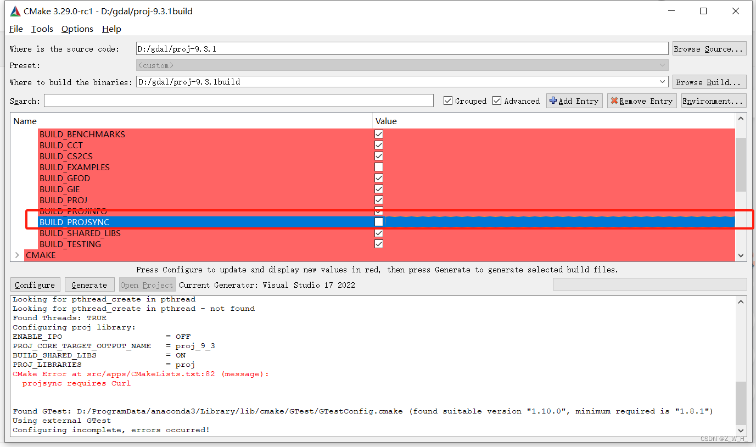
Task: Select the BUILD_PROJSYNC row name
Action: (74, 222)
